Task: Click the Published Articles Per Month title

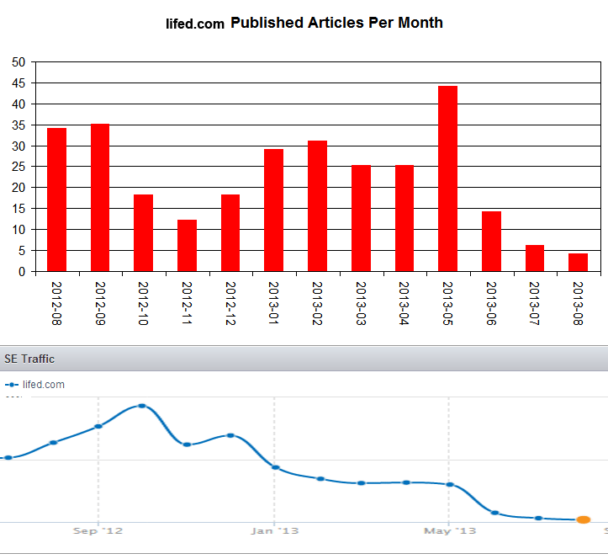Action: [336, 23]
